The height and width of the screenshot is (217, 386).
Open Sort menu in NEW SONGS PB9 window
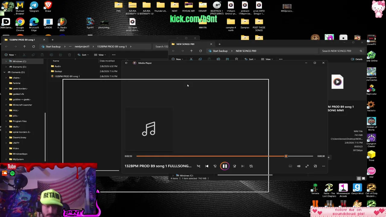click(250, 59)
